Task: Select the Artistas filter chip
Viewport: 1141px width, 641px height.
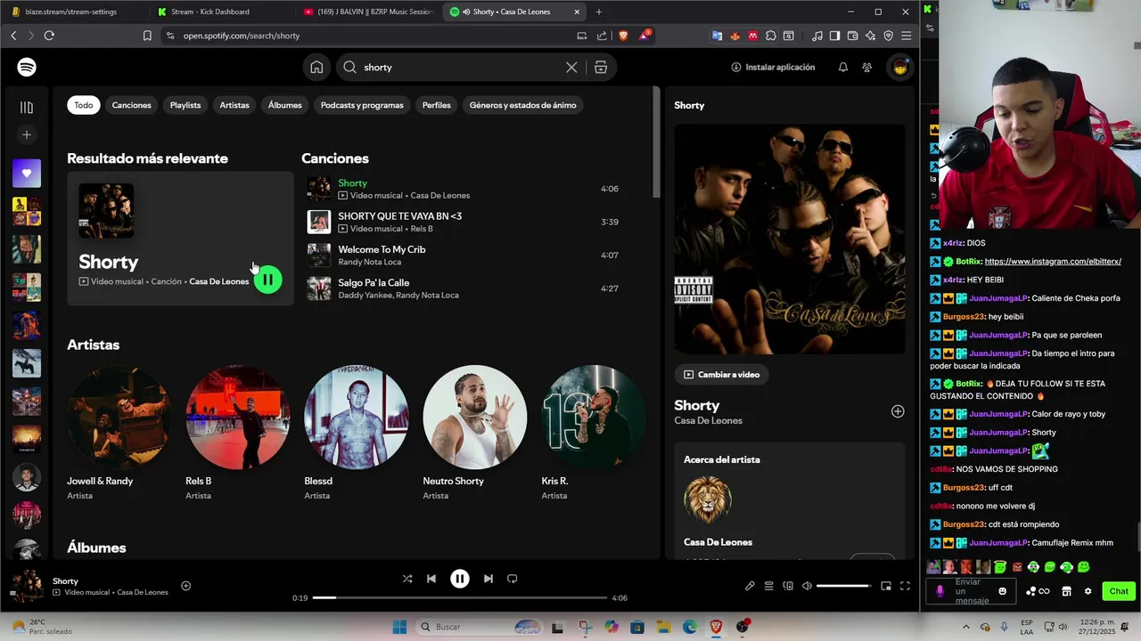Action: (x=234, y=105)
